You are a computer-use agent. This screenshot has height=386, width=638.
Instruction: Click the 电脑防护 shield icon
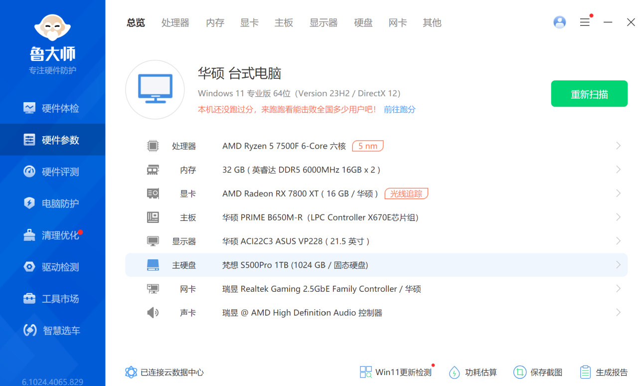click(x=29, y=203)
